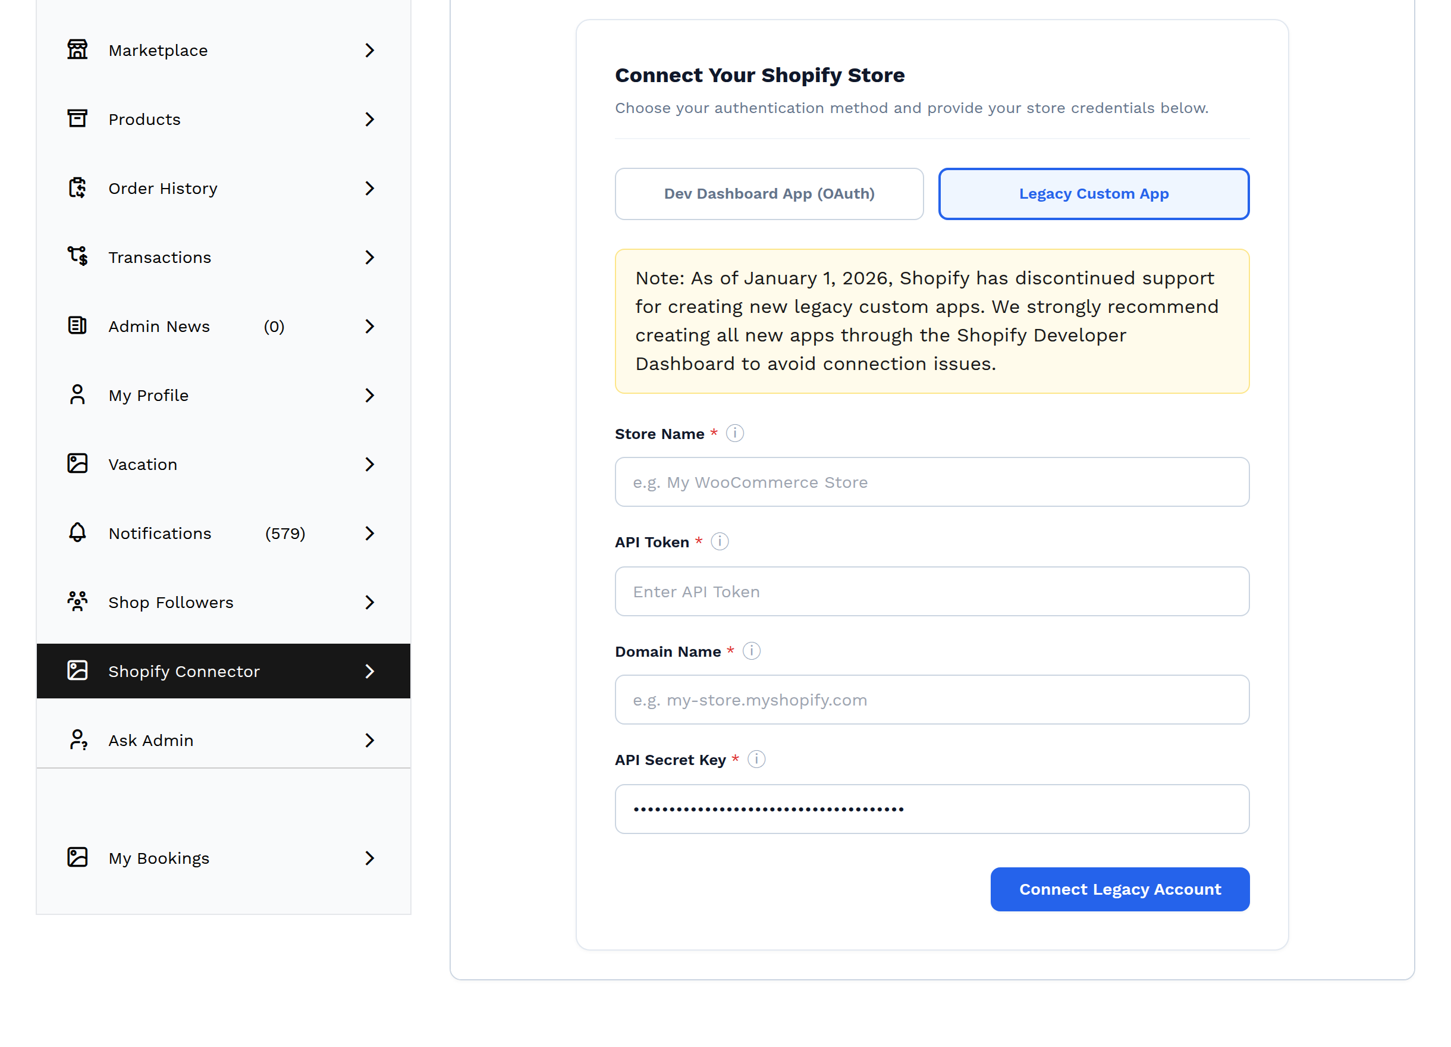Show info tooltip for Store Name
The width and height of the screenshot is (1451, 1047).
pos(735,434)
